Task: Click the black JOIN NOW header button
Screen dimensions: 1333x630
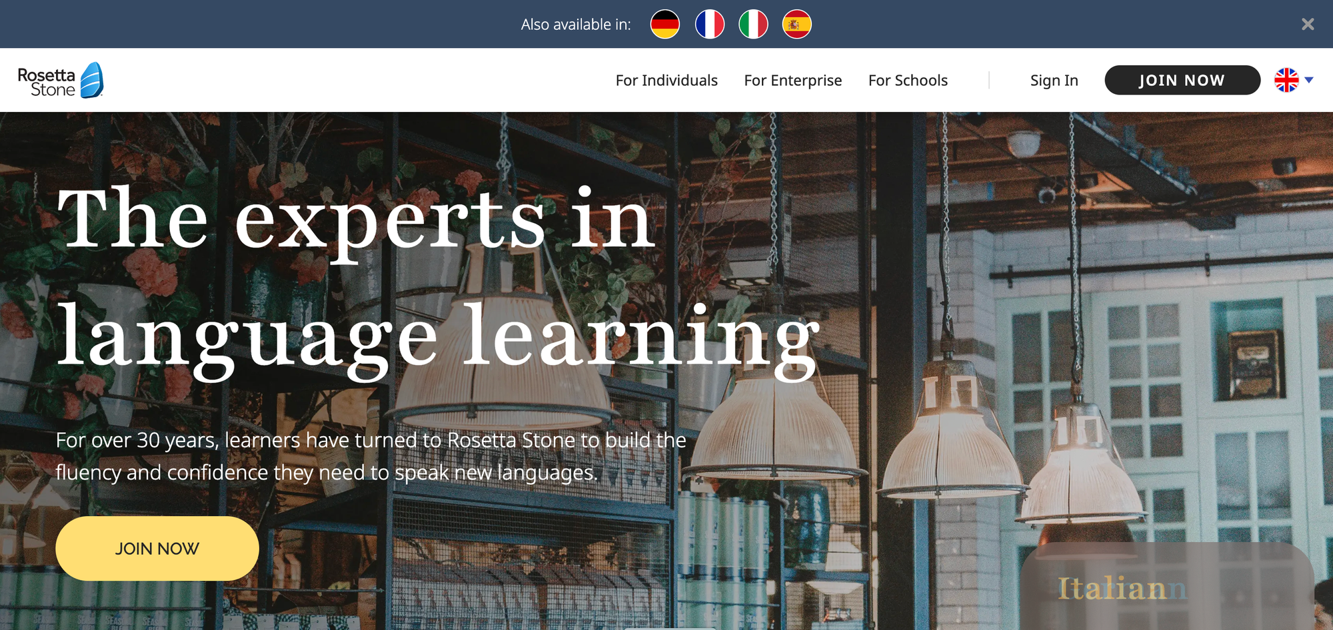Action: (x=1182, y=80)
